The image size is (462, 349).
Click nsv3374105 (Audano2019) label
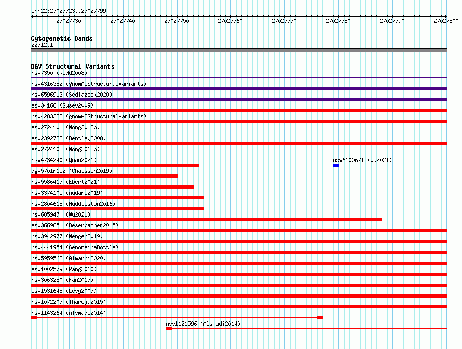click(67, 193)
